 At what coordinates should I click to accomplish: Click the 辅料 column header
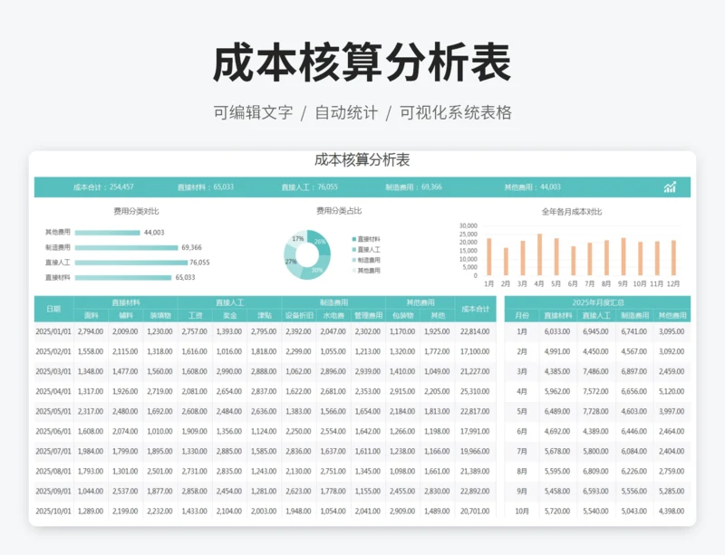126,316
